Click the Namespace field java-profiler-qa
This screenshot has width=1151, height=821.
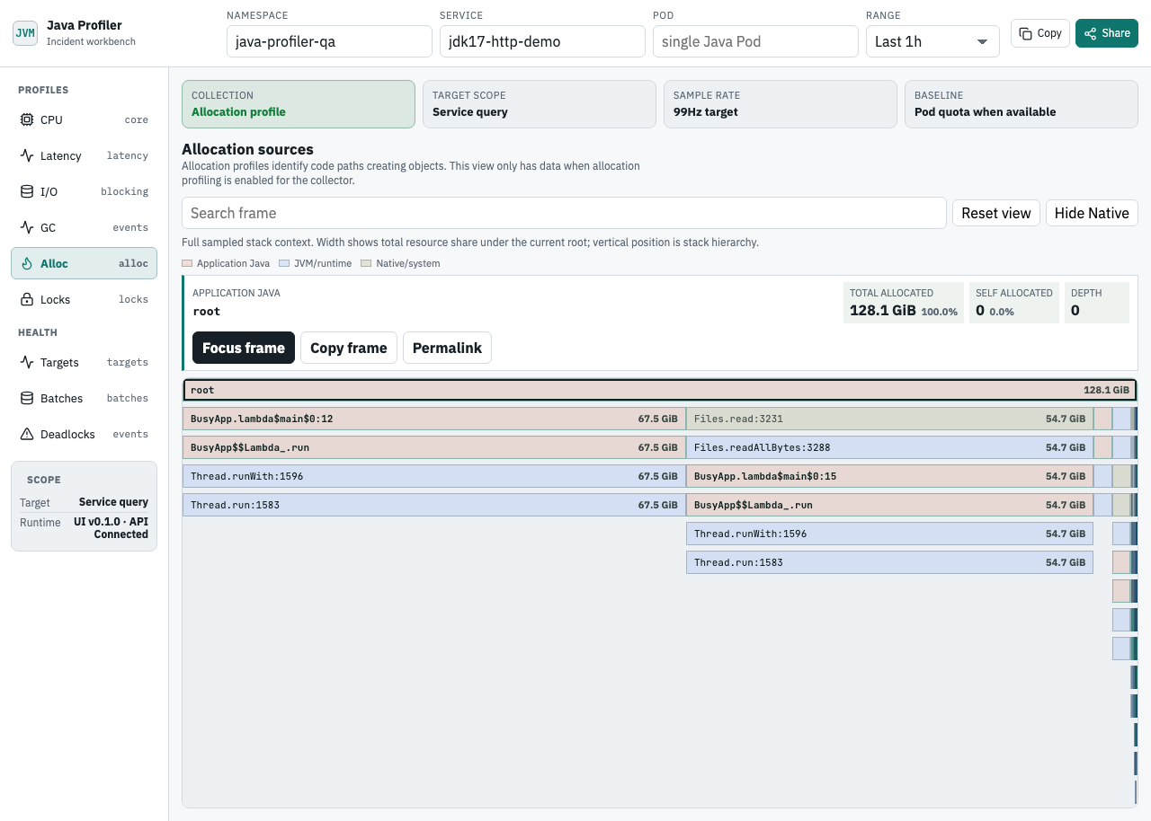pyautogui.click(x=329, y=41)
